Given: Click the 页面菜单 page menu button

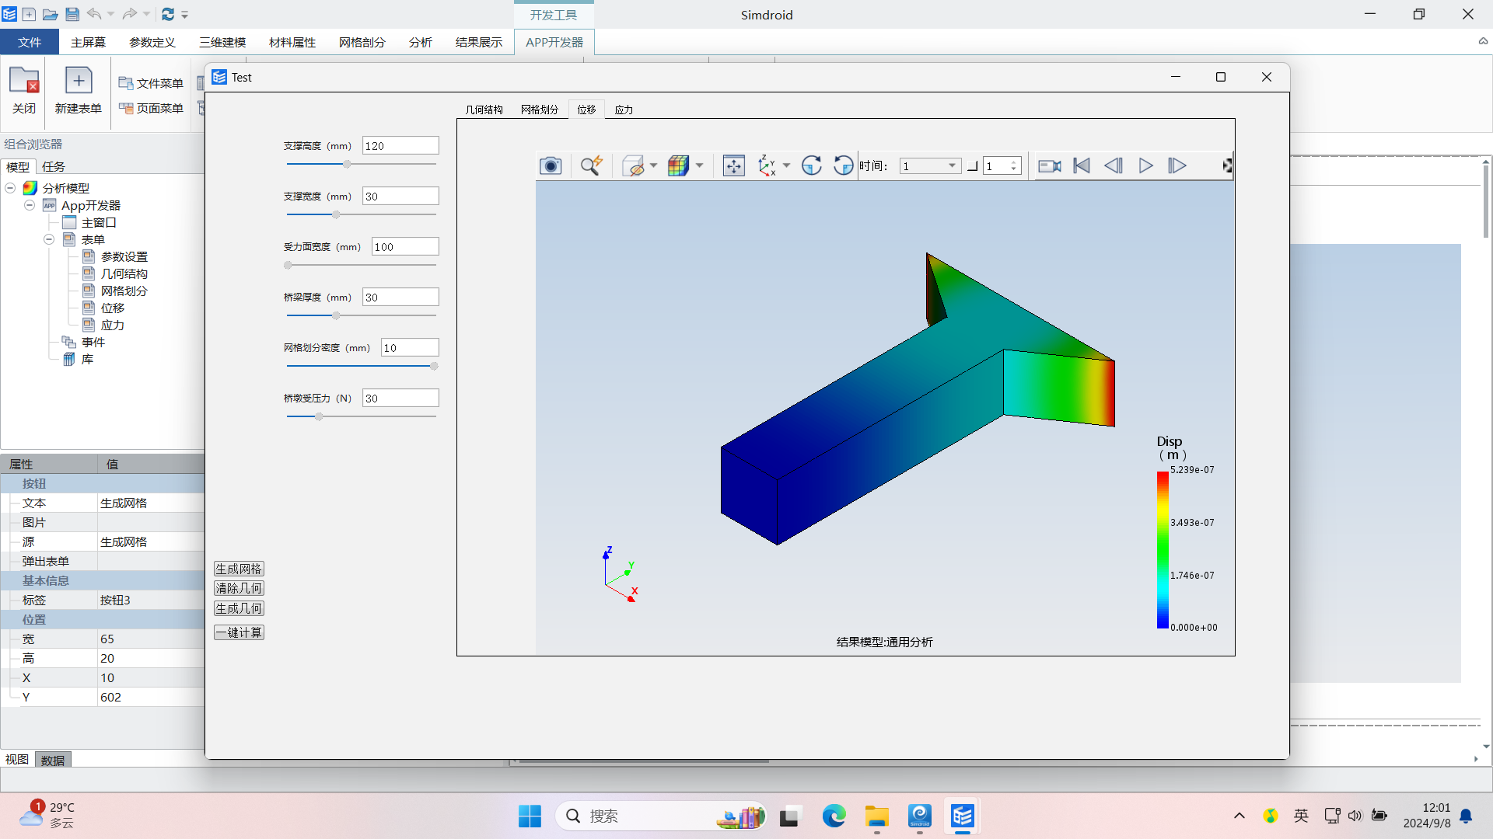Looking at the screenshot, I should click(151, 108).
